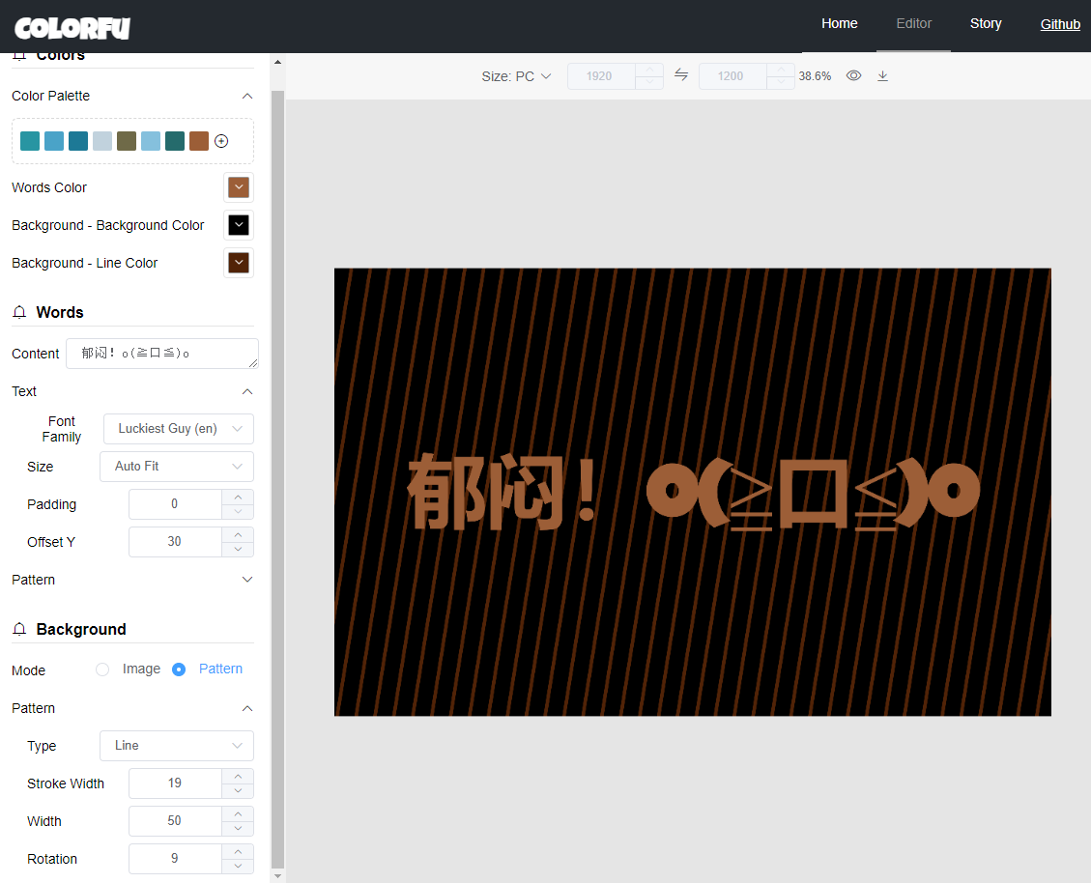This screenshot has height=883, width=1091.
Task: Collapse the Text section
Action: (x=247, y=392)
